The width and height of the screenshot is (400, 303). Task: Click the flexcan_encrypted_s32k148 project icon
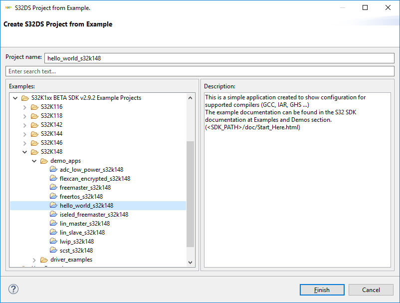click(53, 178)
